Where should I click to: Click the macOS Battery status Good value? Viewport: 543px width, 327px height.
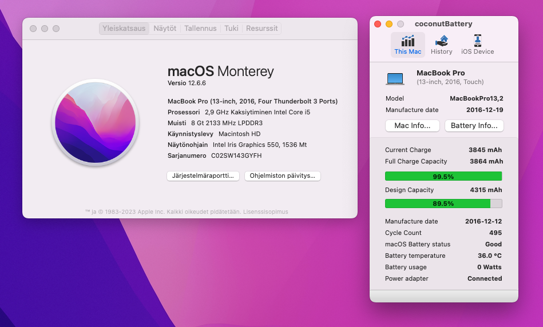[493, 244]
